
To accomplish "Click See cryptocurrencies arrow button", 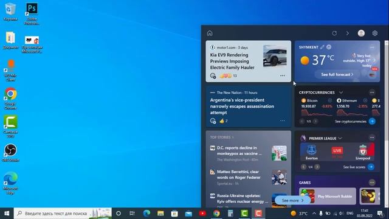I will point(372,122).
